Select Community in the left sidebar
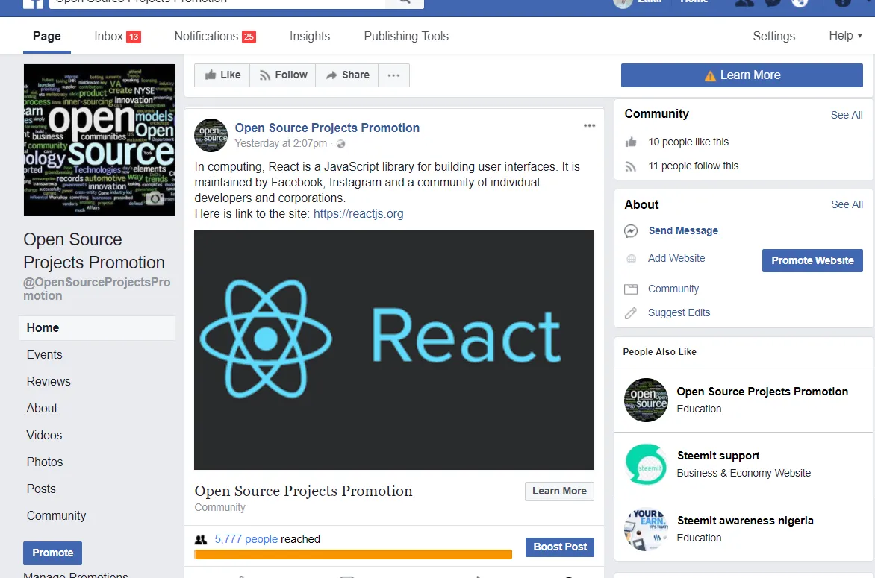The width and height of the screenshot is (875, 578). (56, 515)
